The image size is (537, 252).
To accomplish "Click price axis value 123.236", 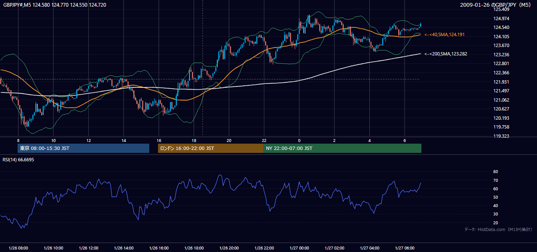I will pos(501,55).
